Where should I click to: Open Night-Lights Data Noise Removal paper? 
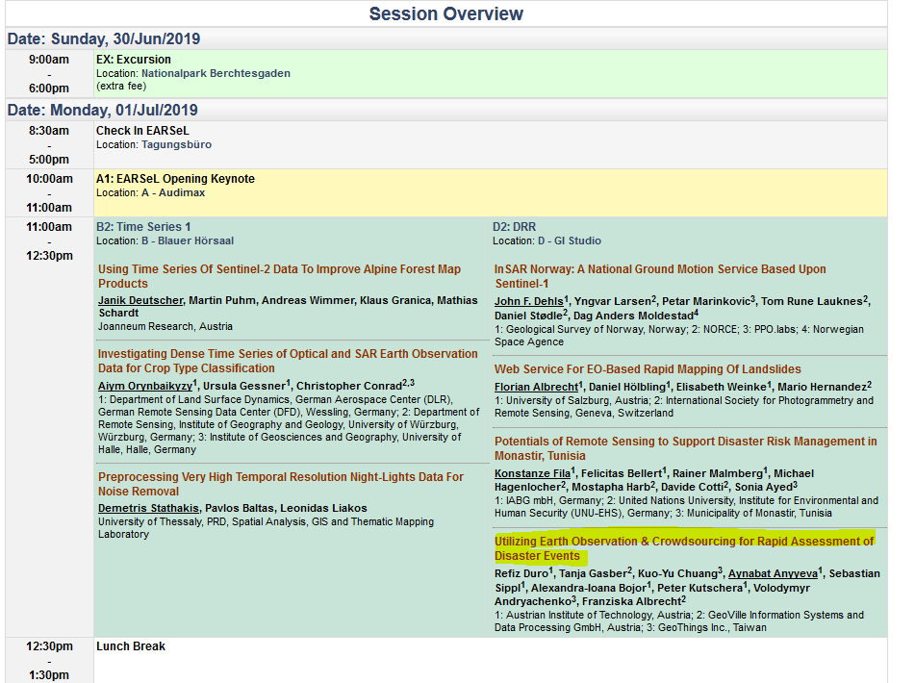click(x=281, y=484)
